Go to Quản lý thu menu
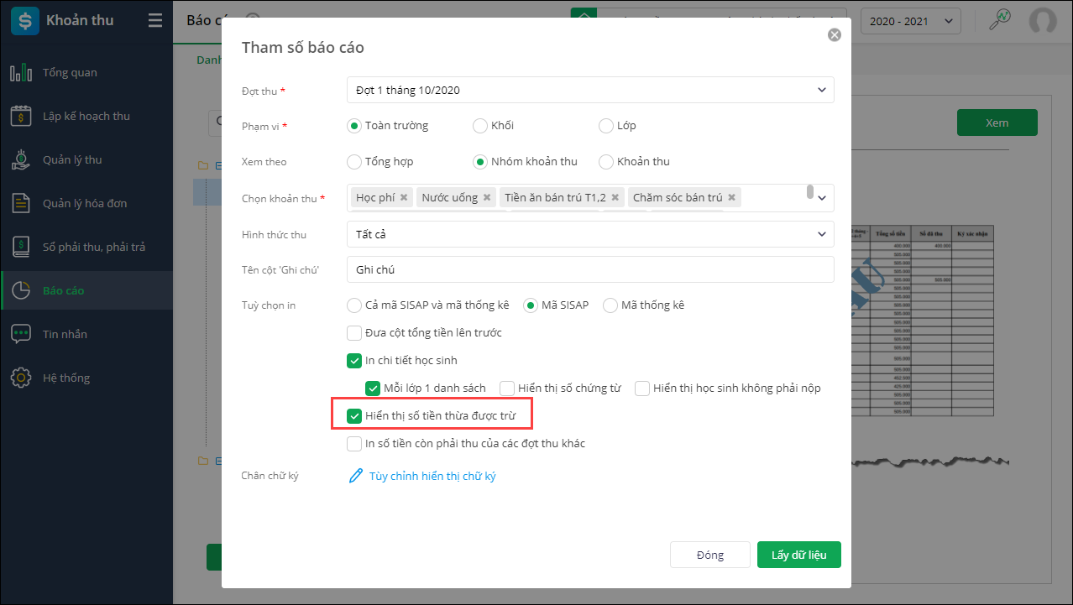The width and height of the screenshot is (1073, 605). coord(72,160)
